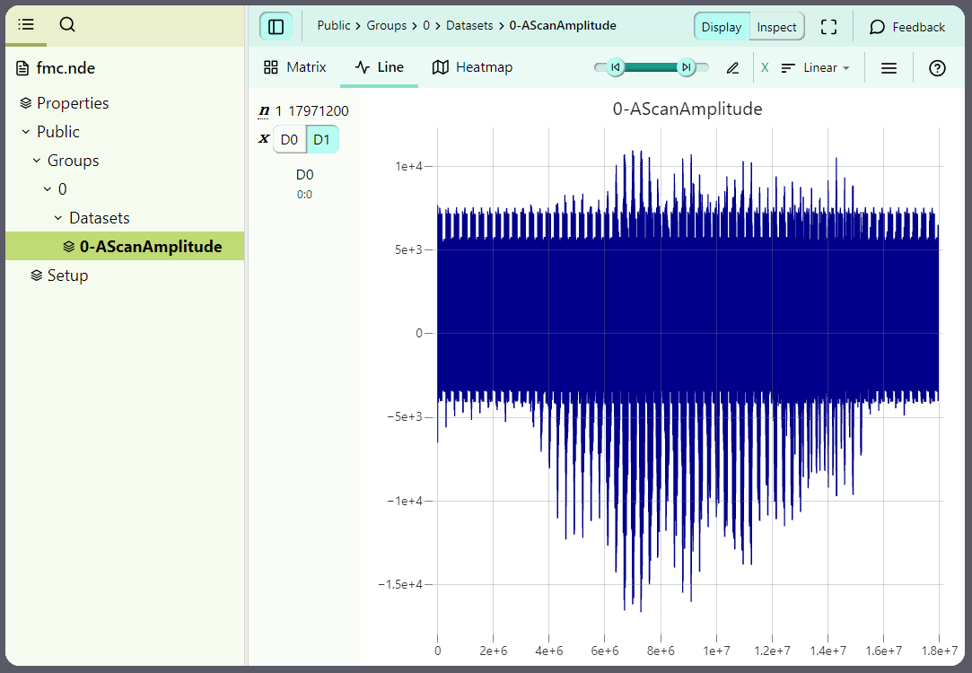The height and width of the screenshot is (673, 972).
Task: Open the Setup tree item
Action: pos(67,275)
